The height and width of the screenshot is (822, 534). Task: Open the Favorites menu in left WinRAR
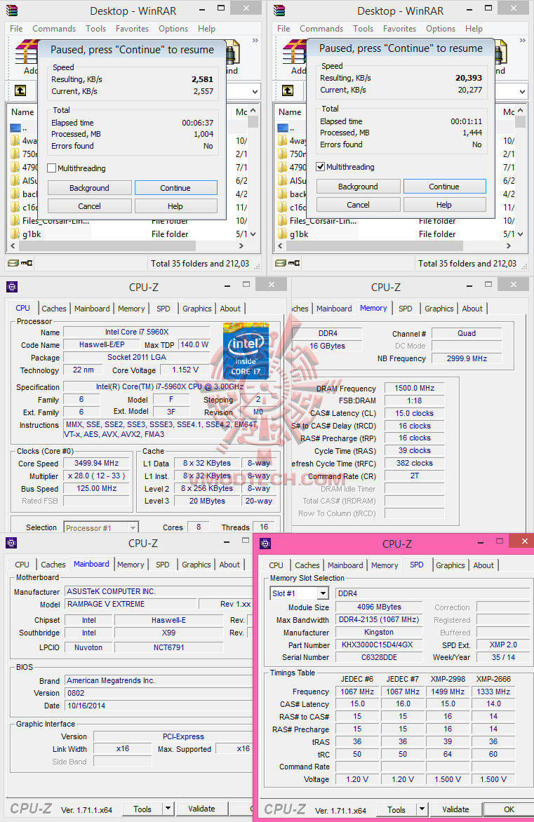[132, 28]
